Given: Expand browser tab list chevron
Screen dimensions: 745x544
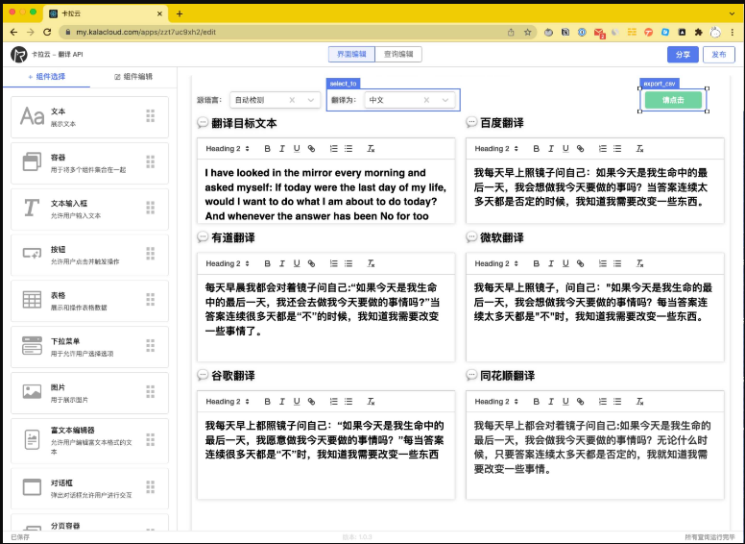Looking at the screenshot, I should tap(733, 13).
